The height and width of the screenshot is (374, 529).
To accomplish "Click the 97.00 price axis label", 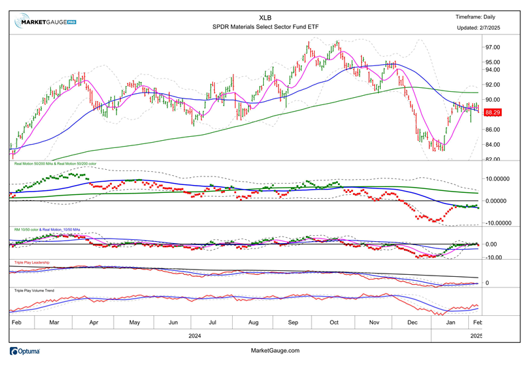I will [493, 48].
